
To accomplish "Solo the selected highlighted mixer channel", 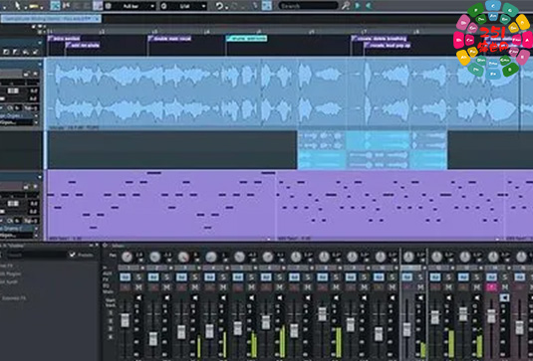I will click(420, 277).
